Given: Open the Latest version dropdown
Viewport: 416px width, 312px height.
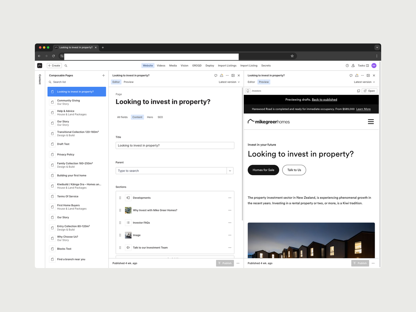Looking at the screenshot, I should point(229,82).
